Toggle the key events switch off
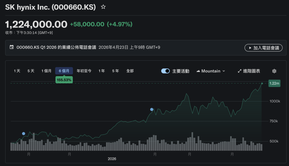 [x=165, y=71]
